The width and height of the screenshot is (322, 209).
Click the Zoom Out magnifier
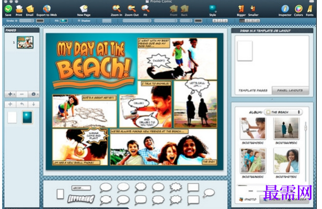(132, 8)
